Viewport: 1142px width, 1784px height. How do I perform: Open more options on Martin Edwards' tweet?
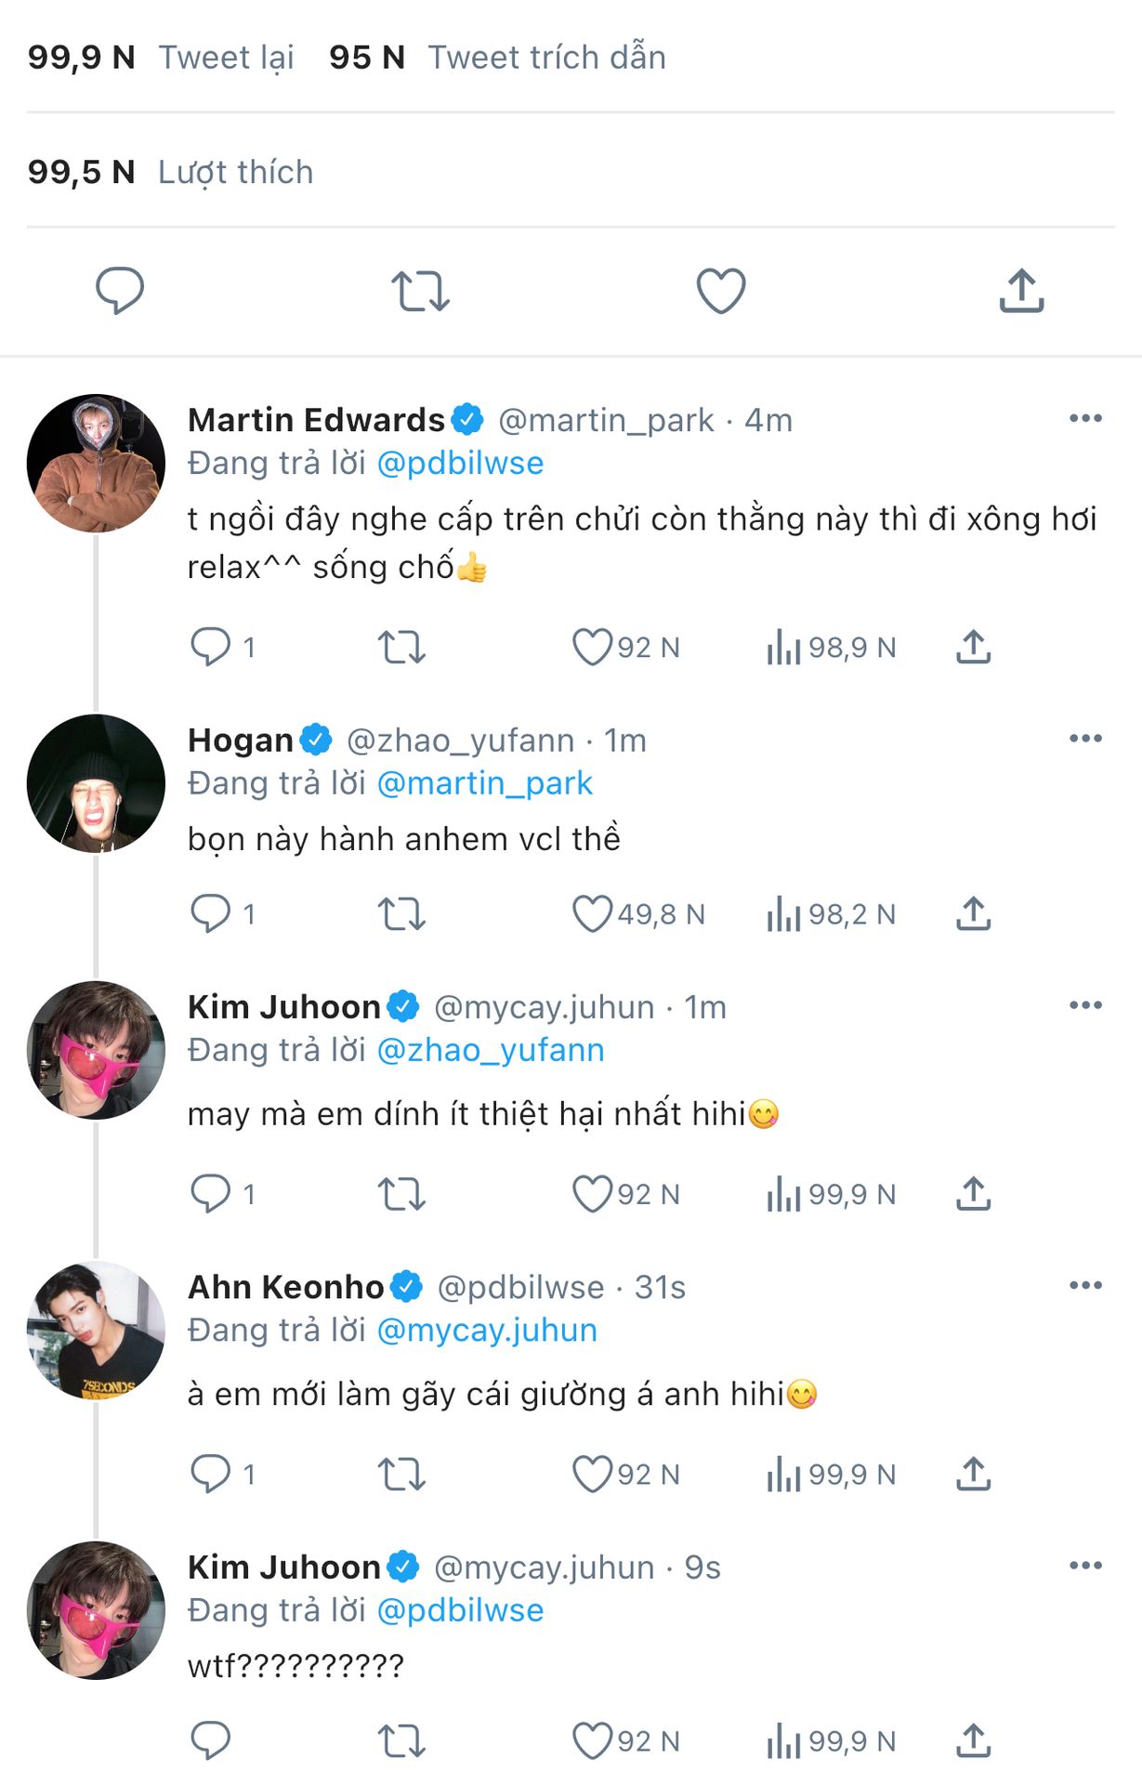(x=1084, y=419)
